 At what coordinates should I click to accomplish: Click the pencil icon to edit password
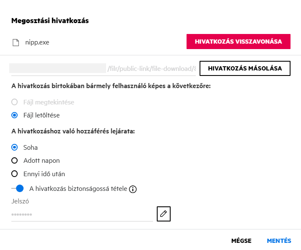click(163, 214)
